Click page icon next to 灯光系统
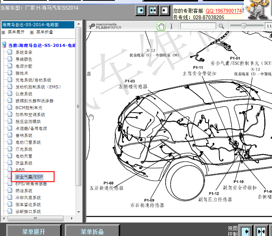 (10, 149)
